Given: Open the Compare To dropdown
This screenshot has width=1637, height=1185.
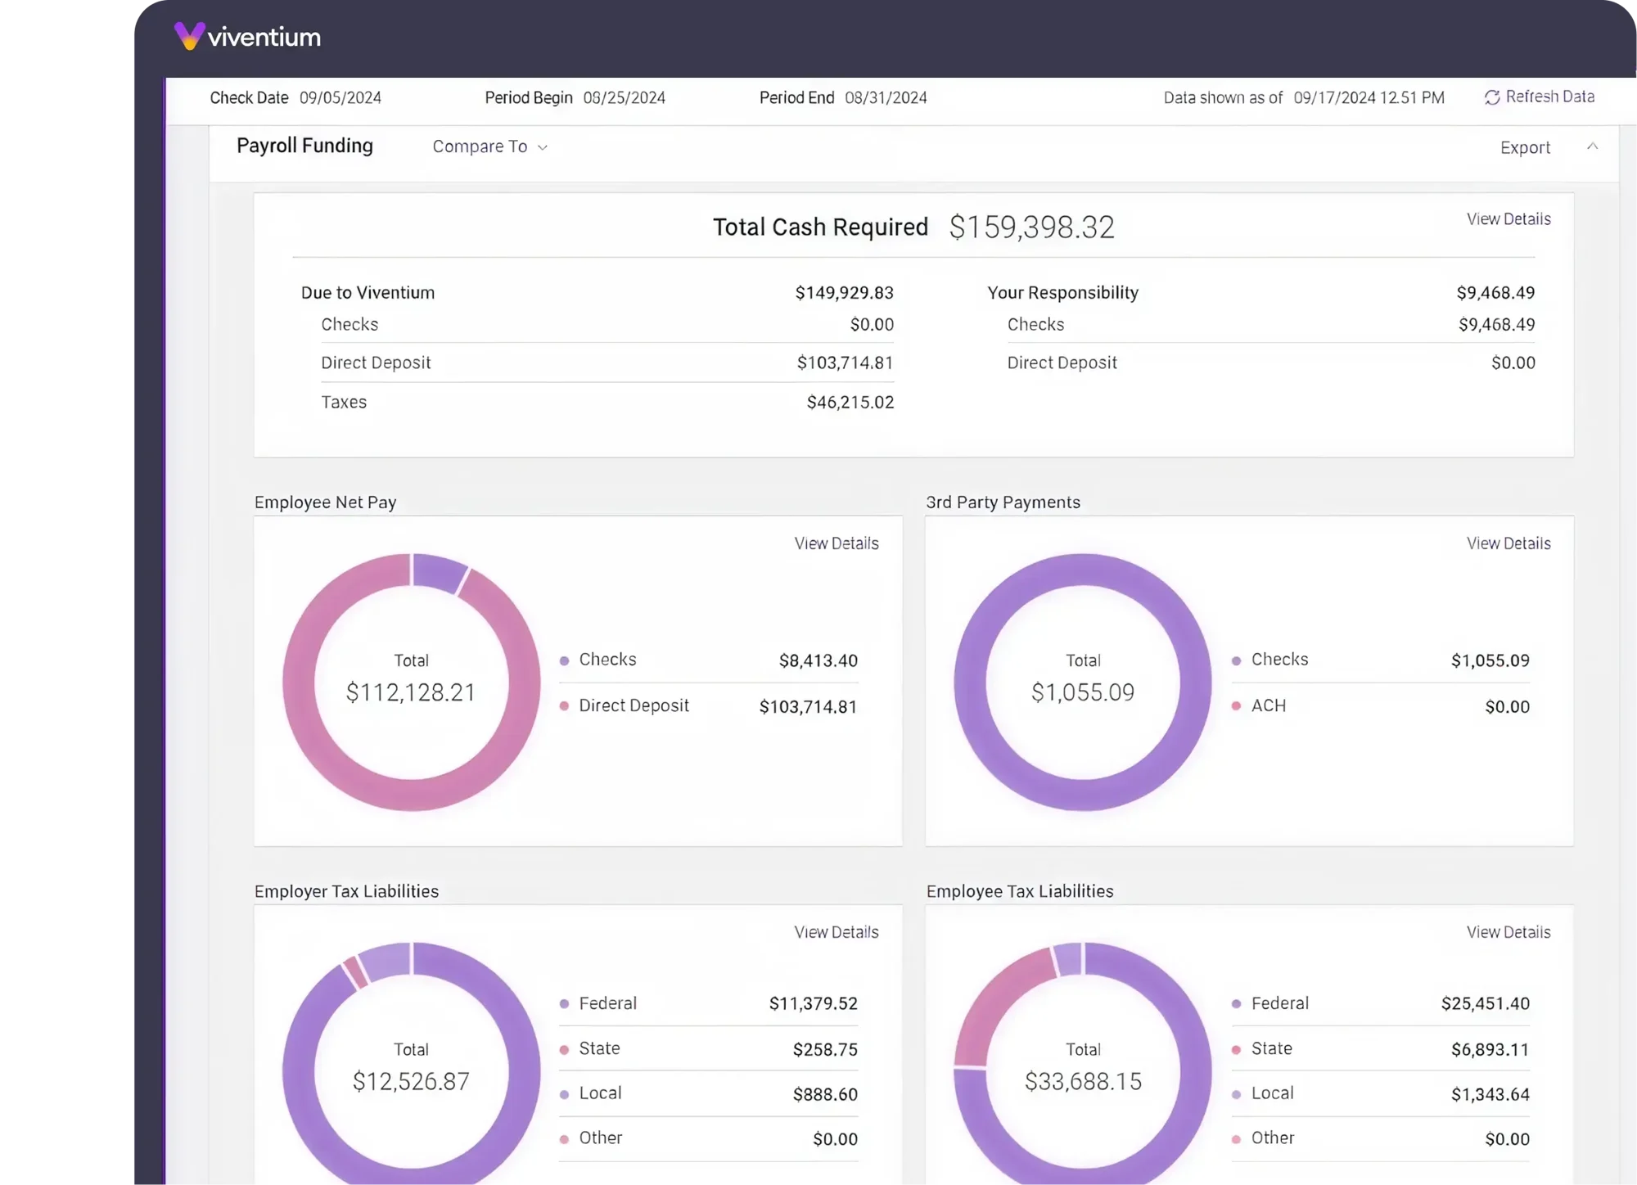Looking at the screenshot, I should click(489, 146).
